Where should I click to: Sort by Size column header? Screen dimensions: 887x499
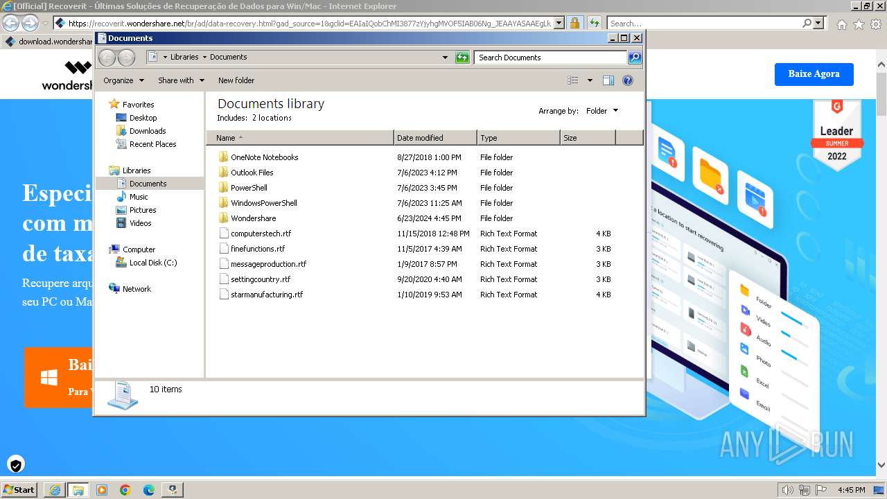pos(588,138)
